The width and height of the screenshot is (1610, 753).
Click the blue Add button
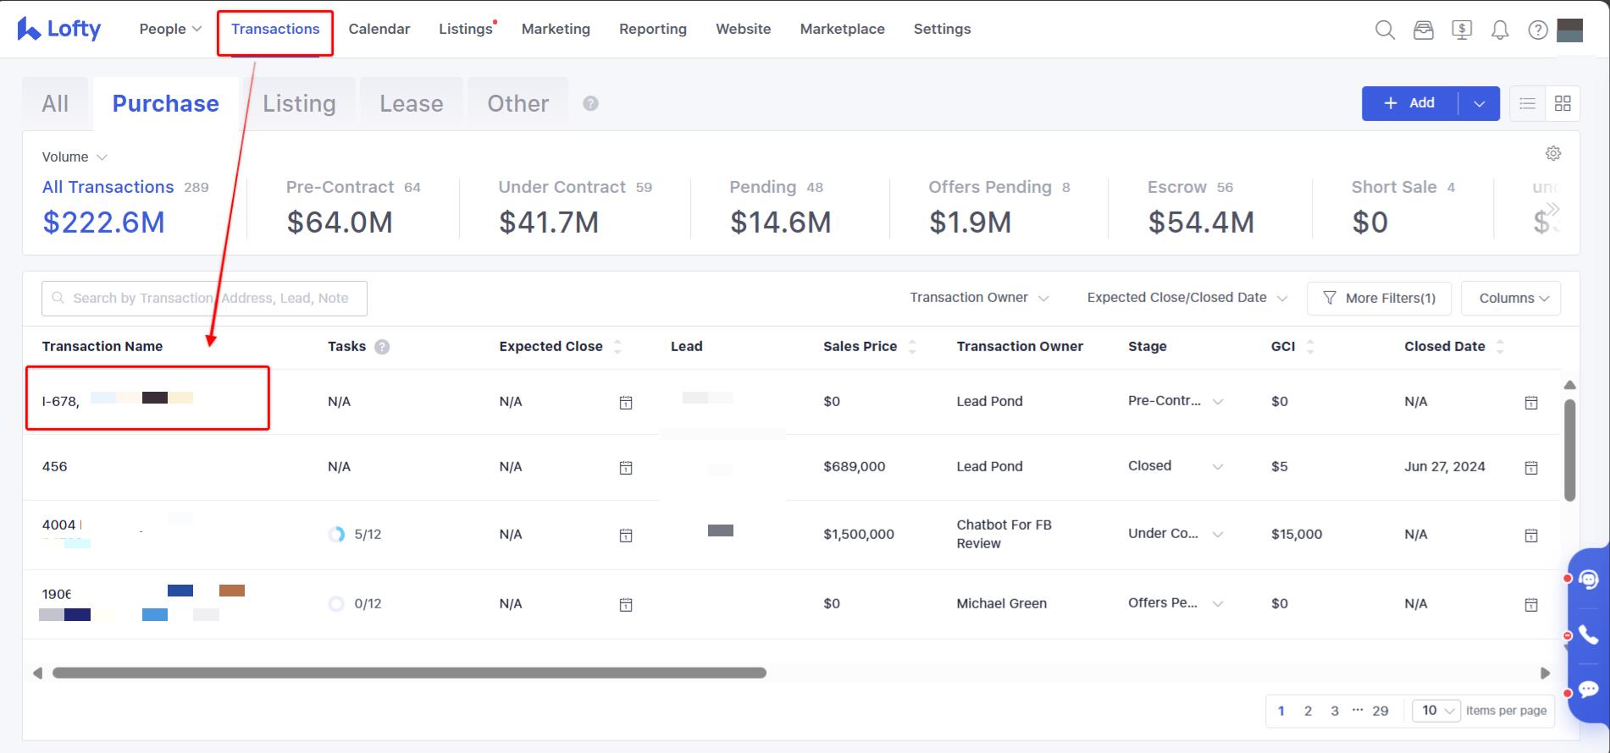coord(1410,103)
